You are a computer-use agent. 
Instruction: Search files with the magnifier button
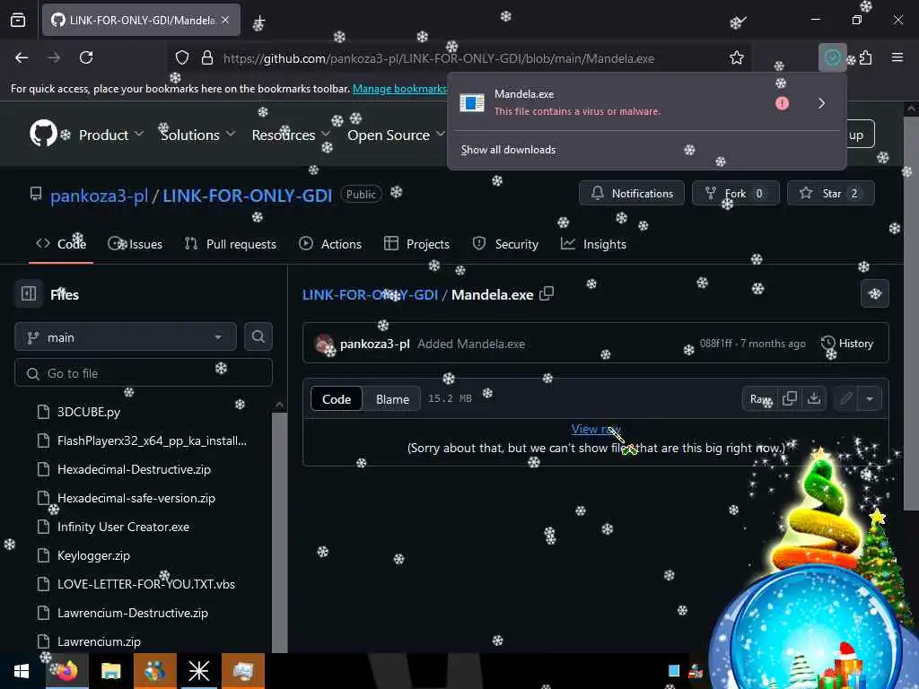pyautogui.click(x=258, y=337)
